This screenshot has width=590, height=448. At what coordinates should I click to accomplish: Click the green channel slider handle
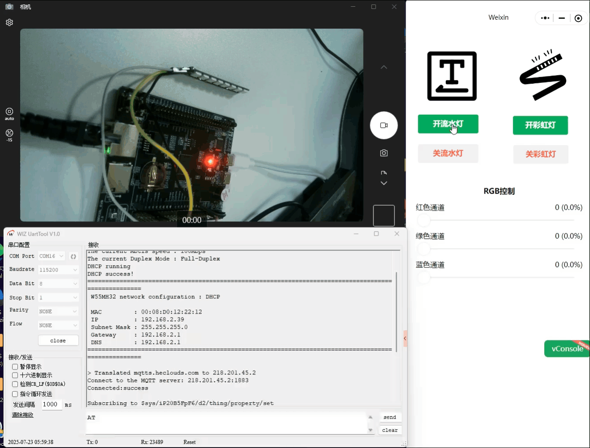point(424,249)
